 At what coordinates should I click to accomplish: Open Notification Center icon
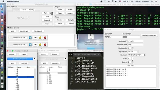coord(156,1)
